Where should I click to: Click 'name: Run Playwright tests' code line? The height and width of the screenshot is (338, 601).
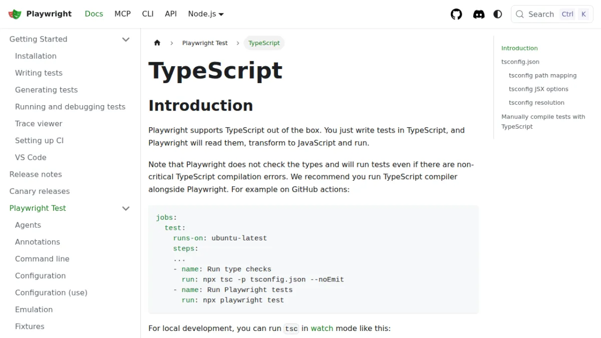coord(233,290)
